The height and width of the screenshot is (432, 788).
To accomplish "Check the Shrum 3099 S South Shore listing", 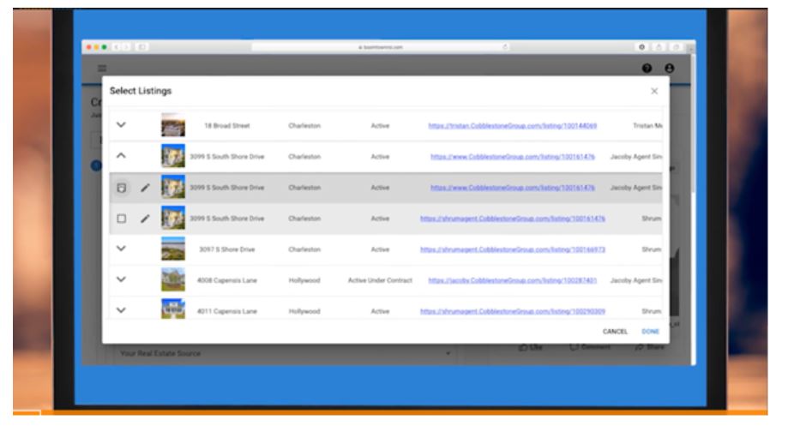I will (121, 219).
